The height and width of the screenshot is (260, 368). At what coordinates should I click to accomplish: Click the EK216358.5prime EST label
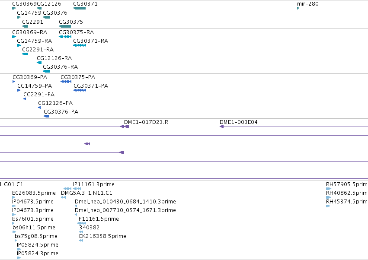pos(102,236)
